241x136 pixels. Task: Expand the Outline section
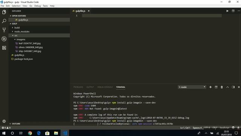pyautogui.click(x=39, y=124)
